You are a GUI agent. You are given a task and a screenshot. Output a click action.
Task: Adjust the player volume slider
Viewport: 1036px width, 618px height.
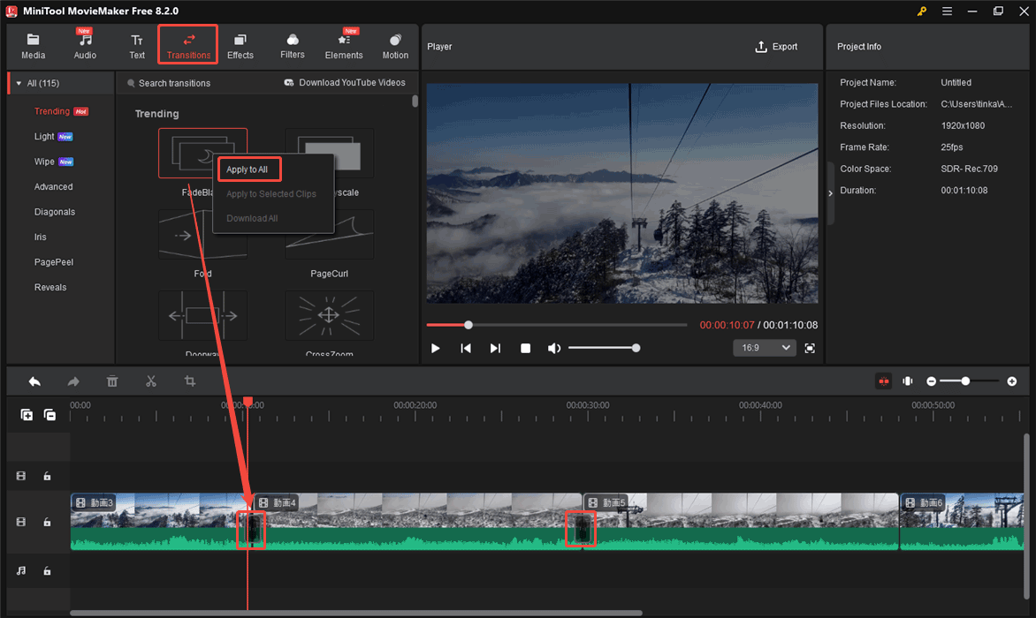(x=603, y=348)
